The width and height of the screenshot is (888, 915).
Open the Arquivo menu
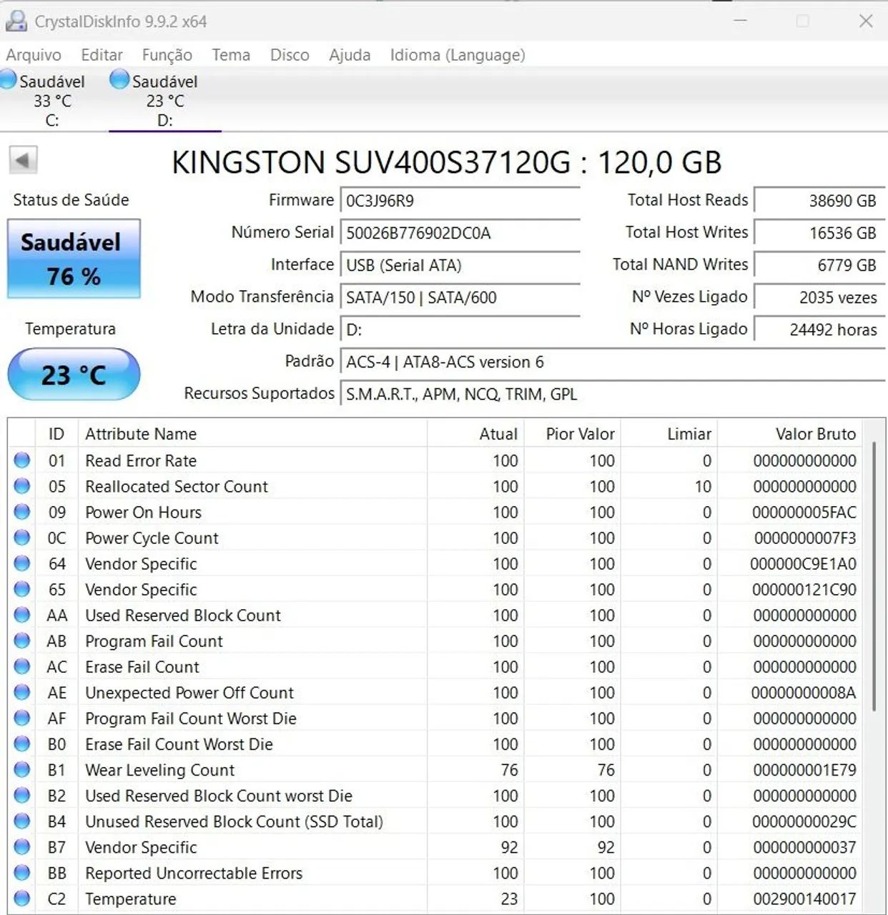tap(34, 55)
